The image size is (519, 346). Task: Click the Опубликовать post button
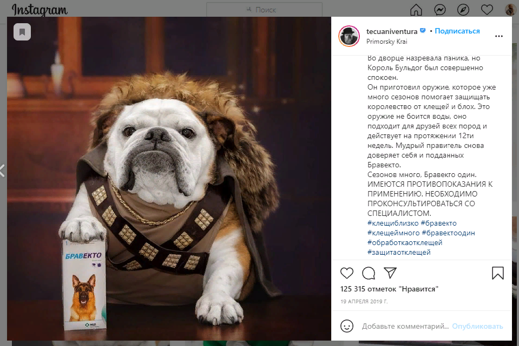[x=477, y=326]
